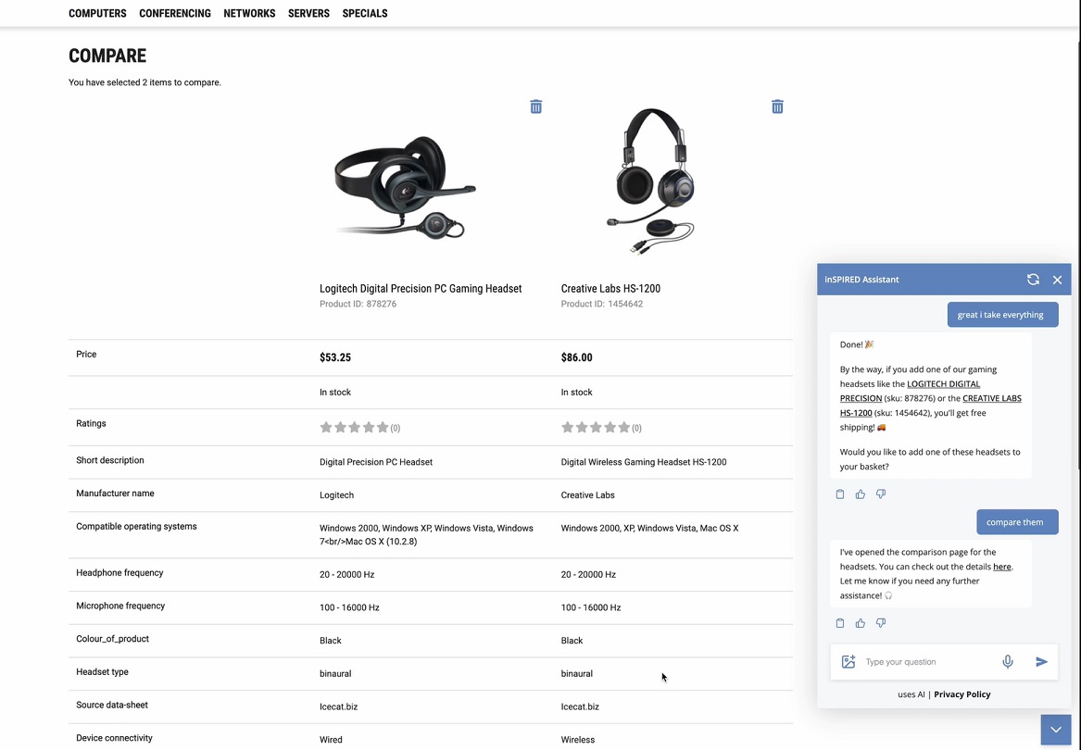Follow the 'here' comparison link in chat
Viewport: 1081px width, 750px height.
pos(1001,567)
